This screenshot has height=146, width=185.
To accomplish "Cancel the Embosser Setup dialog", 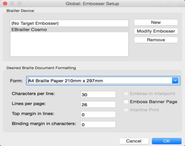I will click(134, 141).
